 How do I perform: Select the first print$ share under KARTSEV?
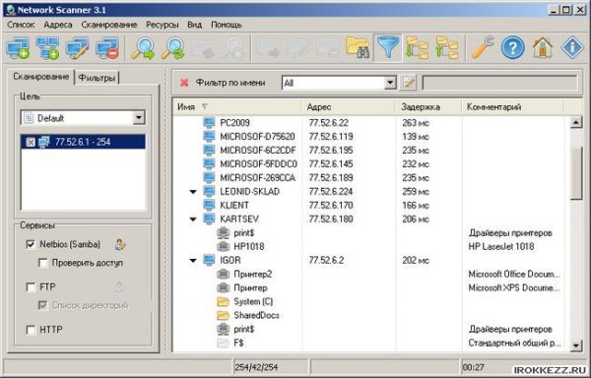(x=244, y=233)
